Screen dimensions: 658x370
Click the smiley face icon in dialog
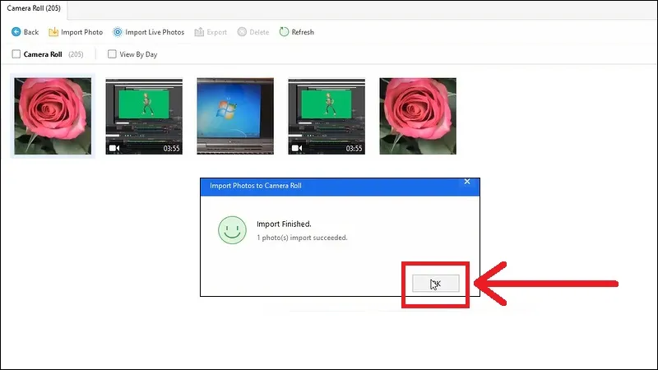[232, 230]
